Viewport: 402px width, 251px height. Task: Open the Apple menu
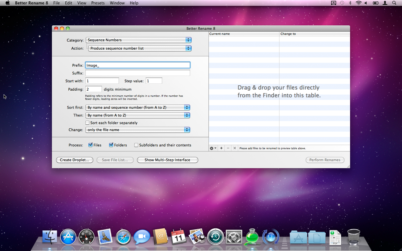coord(8,3)
